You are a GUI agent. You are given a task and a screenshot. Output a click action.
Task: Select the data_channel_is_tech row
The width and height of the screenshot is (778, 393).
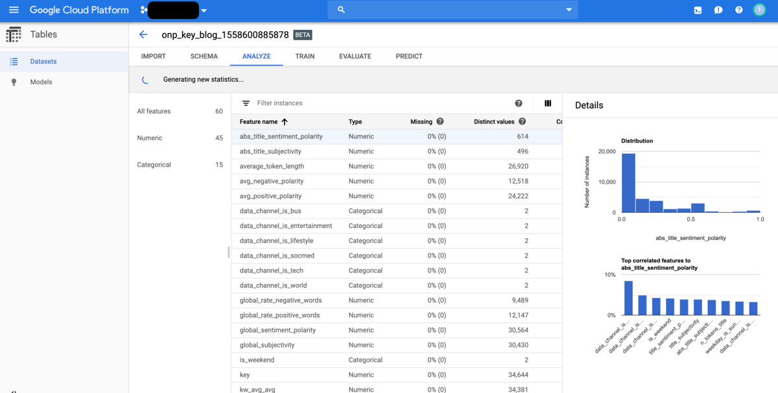(397, 271)
